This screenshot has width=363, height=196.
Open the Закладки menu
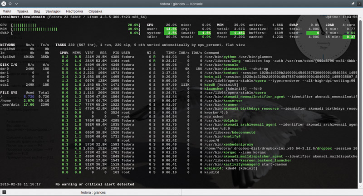[53, 11]
